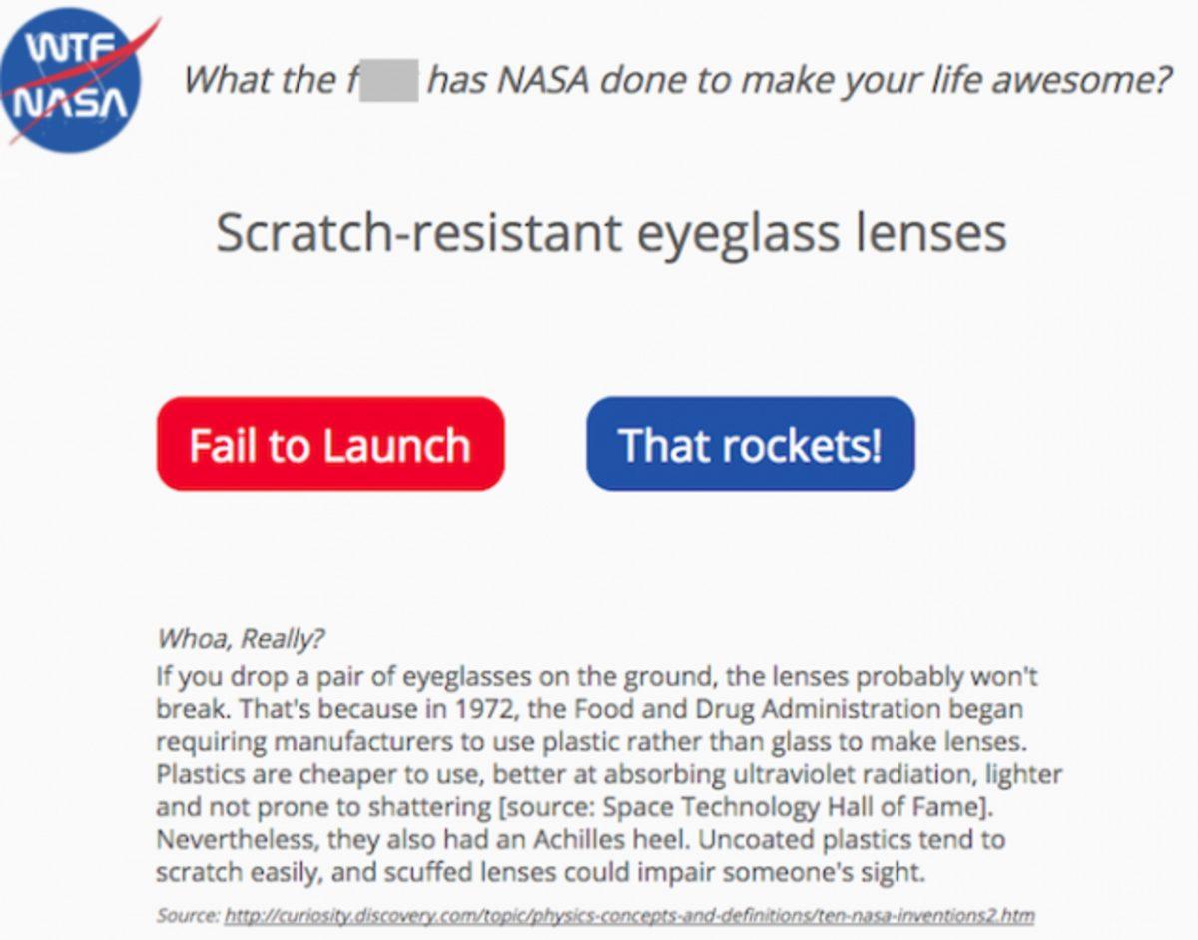
Task: Select the 'Scratch-resistant eyeglass lenses' headline
Action: [x=611, y=233]
